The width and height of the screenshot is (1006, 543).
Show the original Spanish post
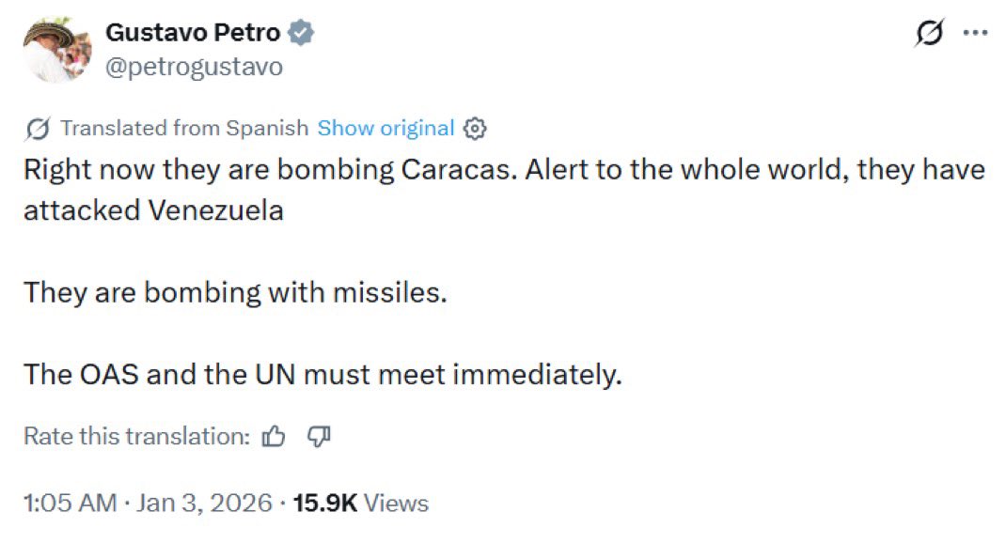click(x=385, y=129)
